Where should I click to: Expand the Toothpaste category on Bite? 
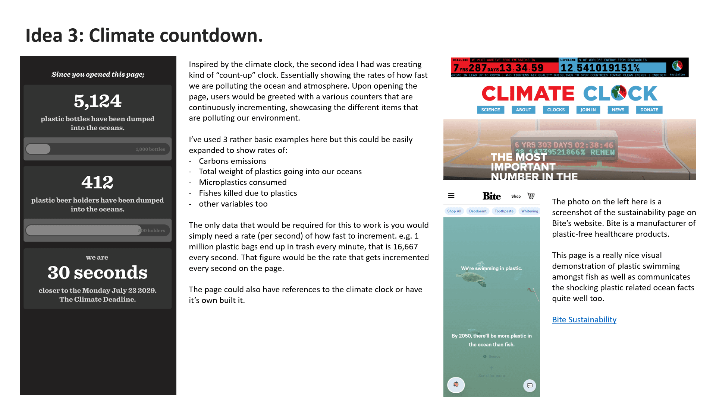click(504, 210)
